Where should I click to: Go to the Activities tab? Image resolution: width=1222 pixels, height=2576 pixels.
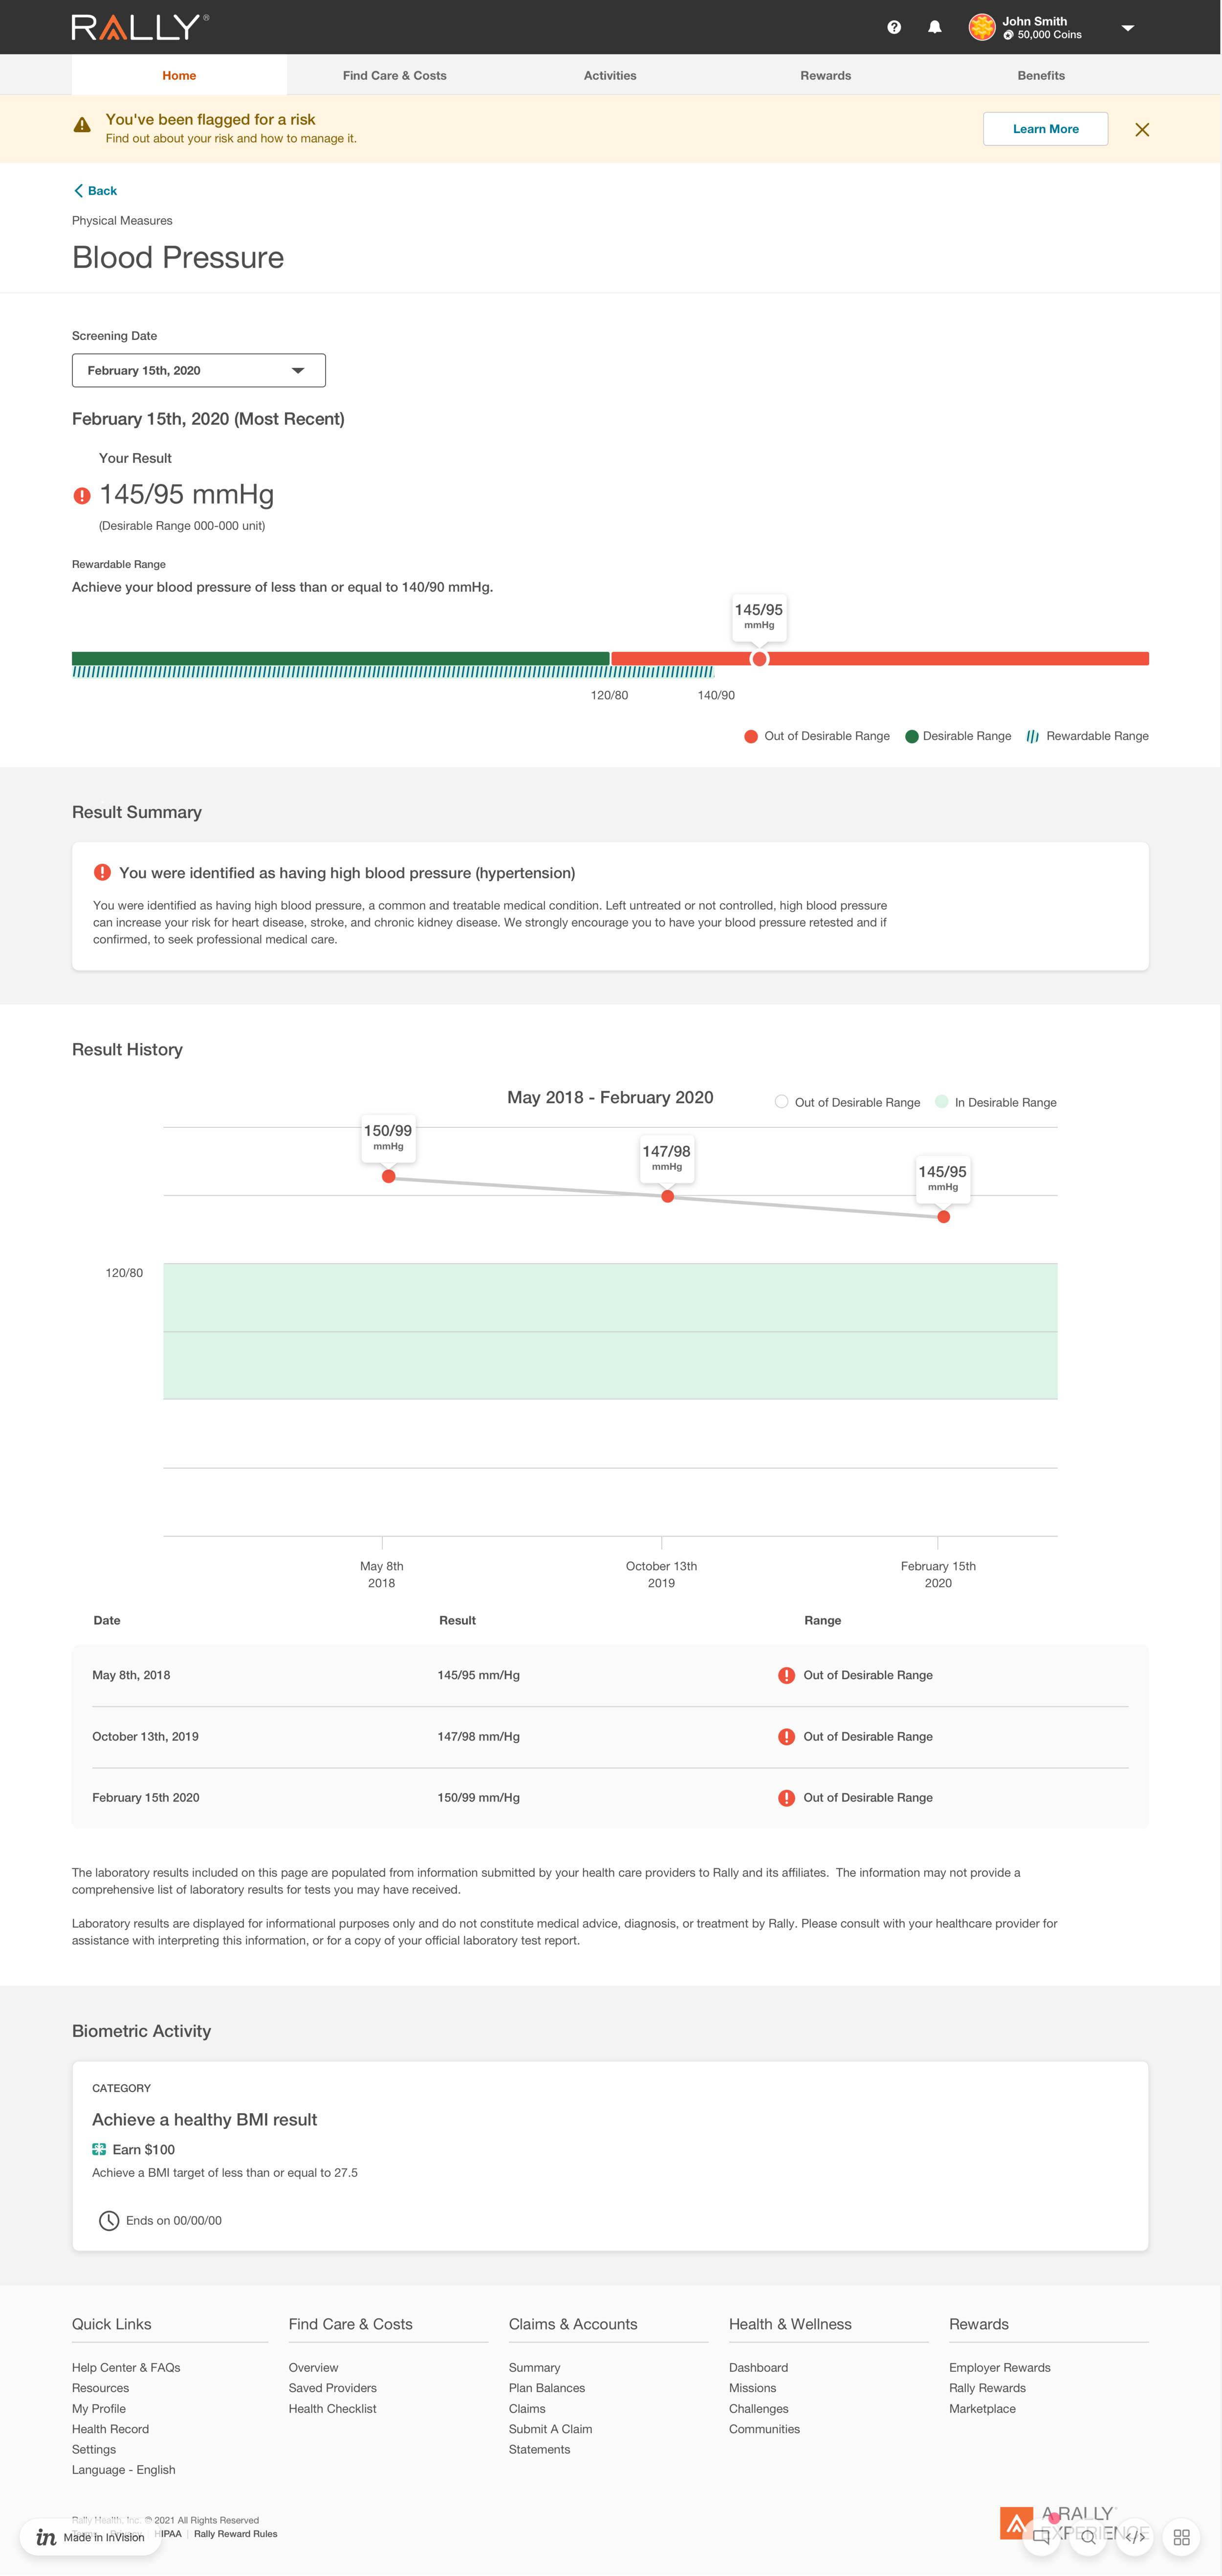(610, 75)
